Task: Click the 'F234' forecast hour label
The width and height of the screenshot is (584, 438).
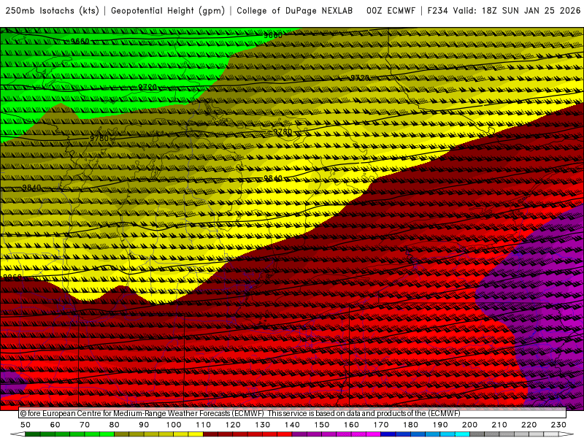Action: (437, 11)
